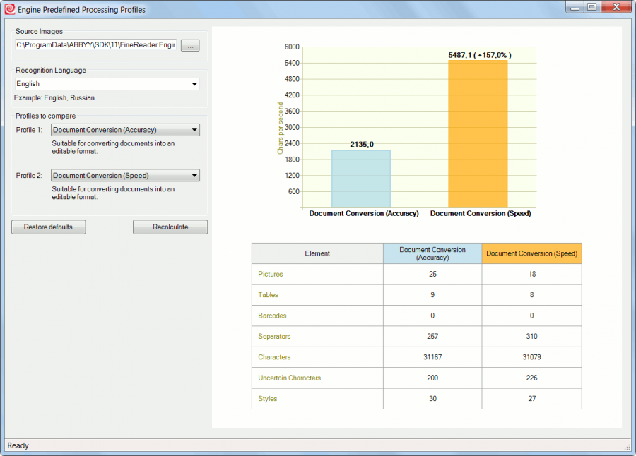The image size is (636, 456).
Task: Click the Characters row label
Action: pyautogui.click(x=274, y=357)
